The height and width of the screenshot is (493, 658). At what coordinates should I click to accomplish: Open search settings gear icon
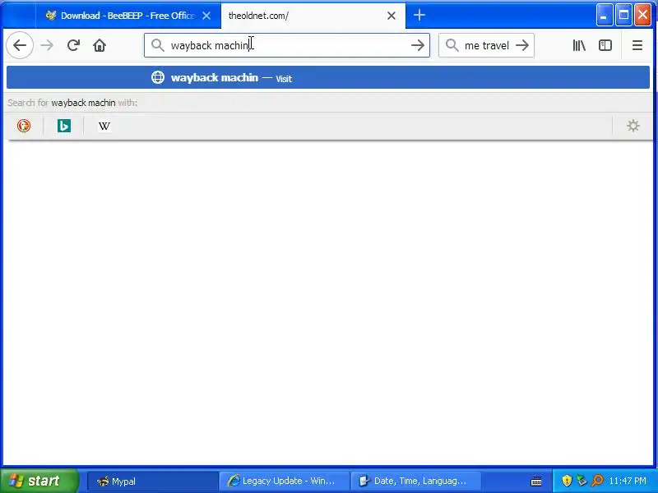click(x=633, y=126)
